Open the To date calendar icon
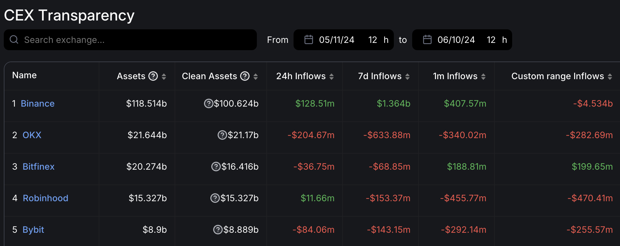620x246 pixels. click(x=427, y=40)
